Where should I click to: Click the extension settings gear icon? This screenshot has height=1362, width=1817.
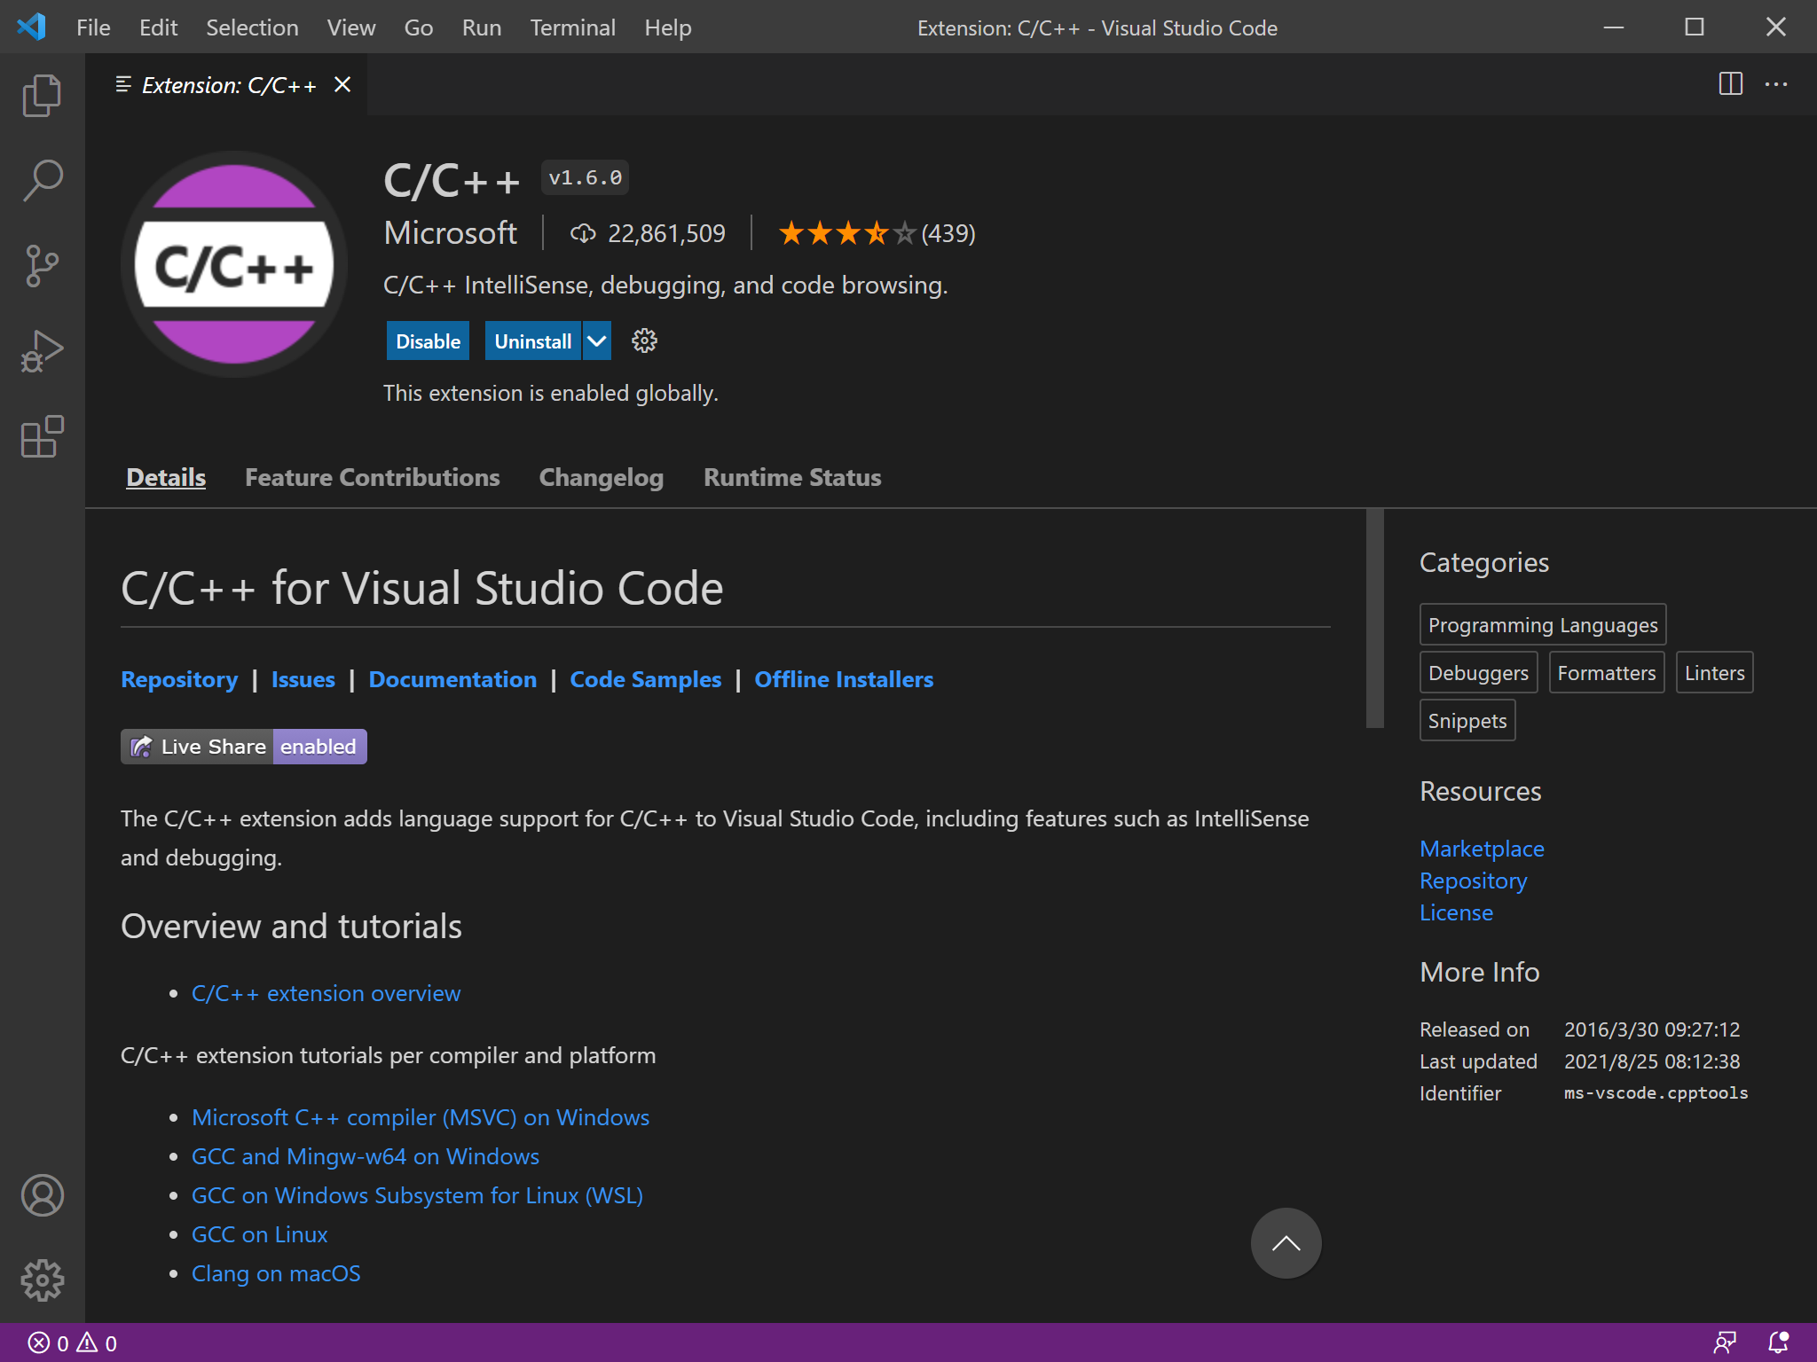click(644, 341)
